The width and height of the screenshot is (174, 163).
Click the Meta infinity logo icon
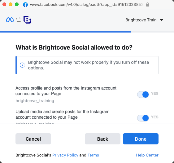click(x=10, y=20)
